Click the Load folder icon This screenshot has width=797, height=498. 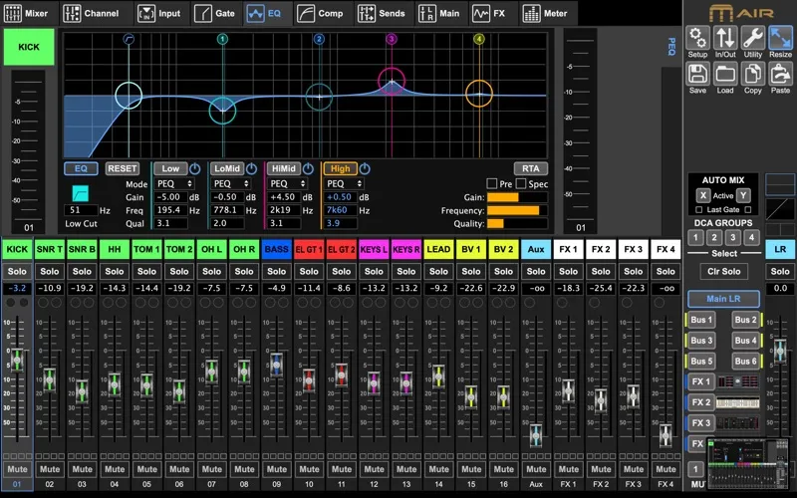pos(725,74)
